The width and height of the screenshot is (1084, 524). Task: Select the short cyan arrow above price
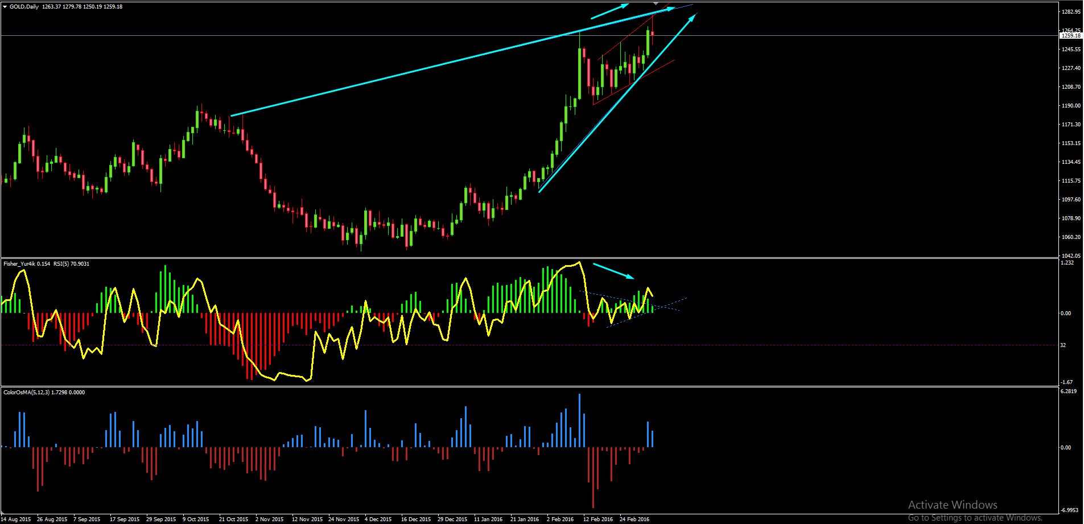coord(610,11)
